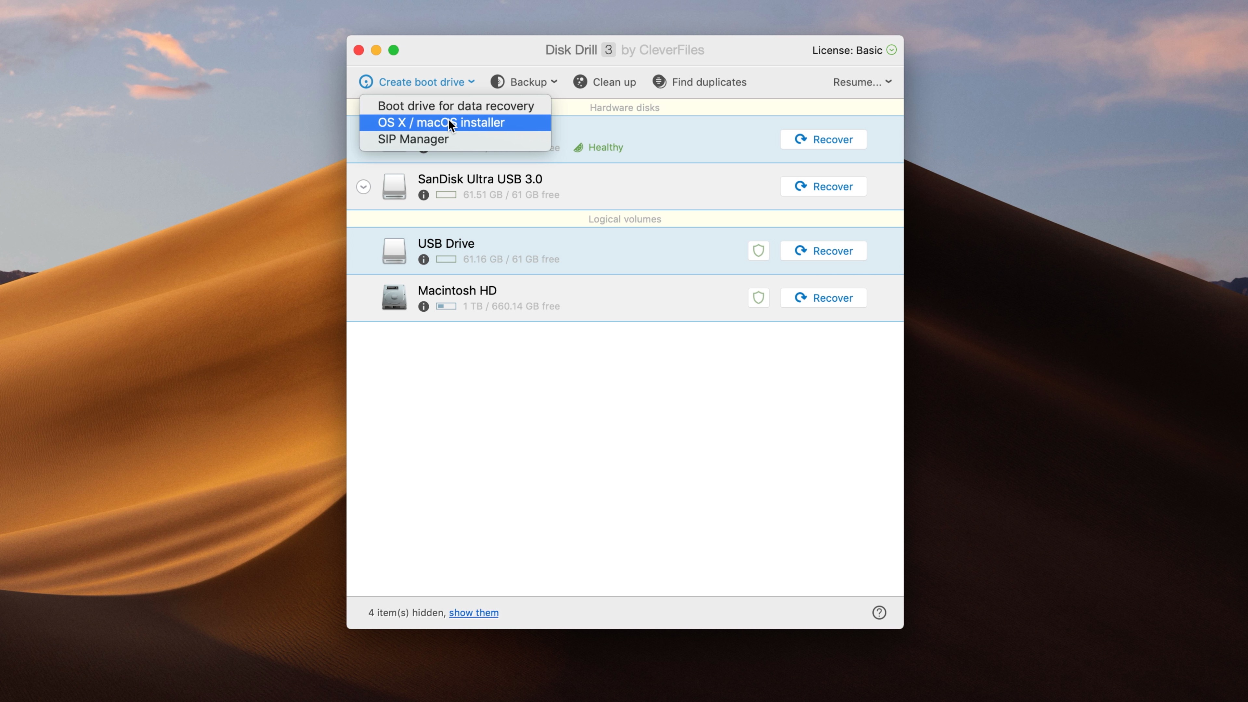Click the green license status check icon
This screenshot has height=702, width=1248.
pyautogui.click(x=891, y=50)
